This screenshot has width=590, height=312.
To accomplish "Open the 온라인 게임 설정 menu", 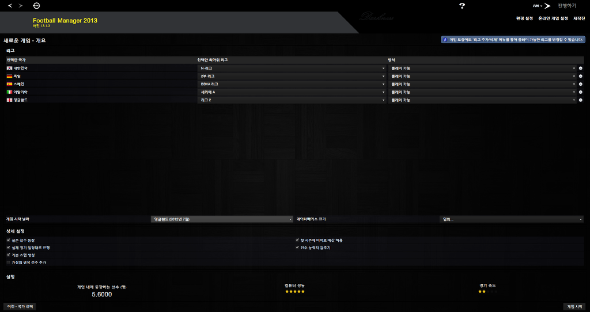I will tap(553, 18).
